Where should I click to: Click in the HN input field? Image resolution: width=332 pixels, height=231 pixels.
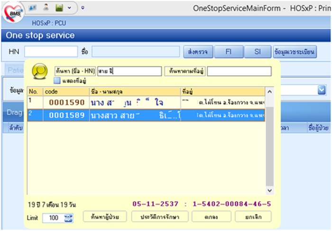(51, 51)
